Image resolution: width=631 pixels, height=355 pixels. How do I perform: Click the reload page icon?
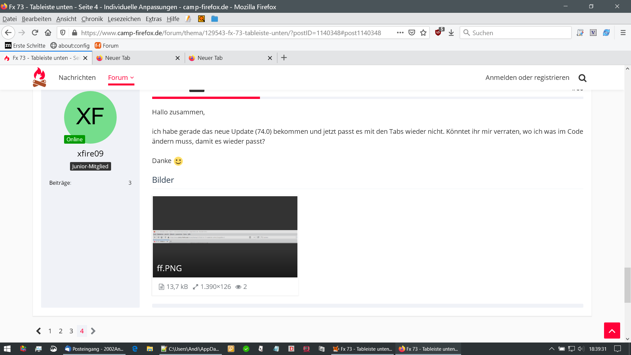(x=35, y=33)
